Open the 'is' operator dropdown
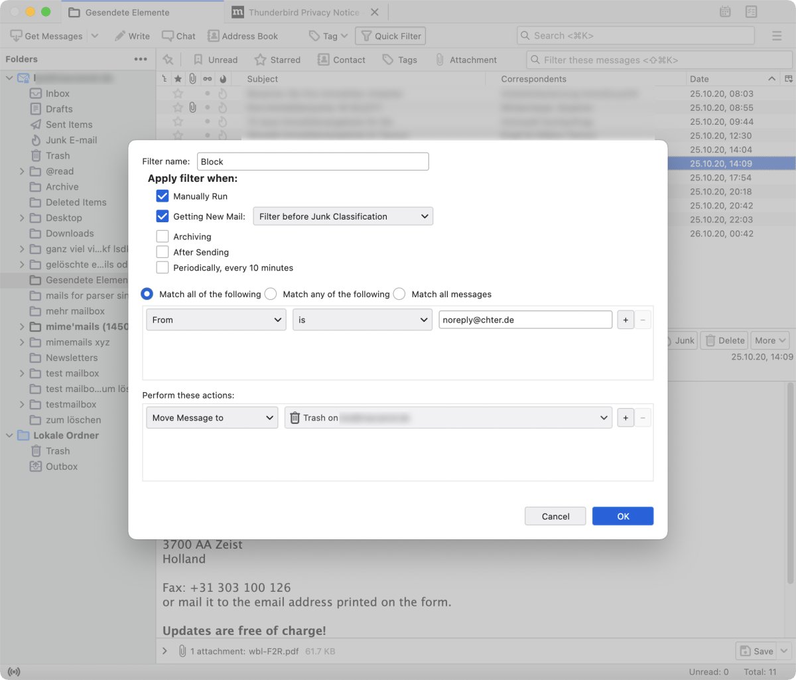Image resolution: width=796 pixels, height=680 pixels. [x=362, y=320]
